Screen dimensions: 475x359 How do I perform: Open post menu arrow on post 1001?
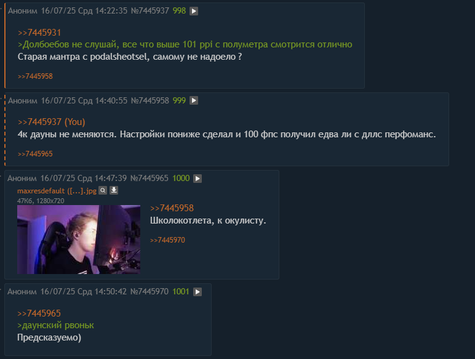point(198,292)
